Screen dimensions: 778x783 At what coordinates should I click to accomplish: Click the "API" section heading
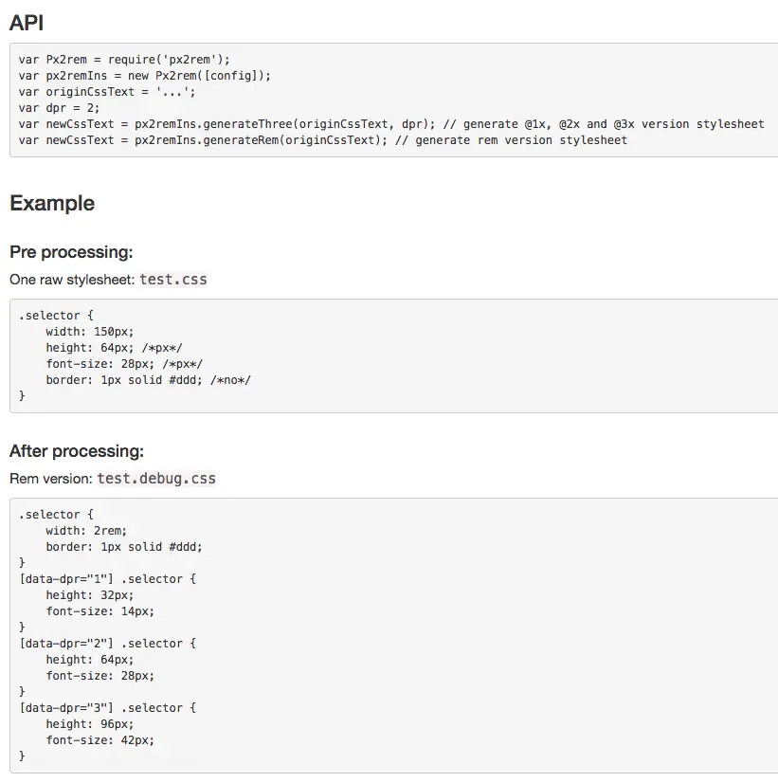27,23
